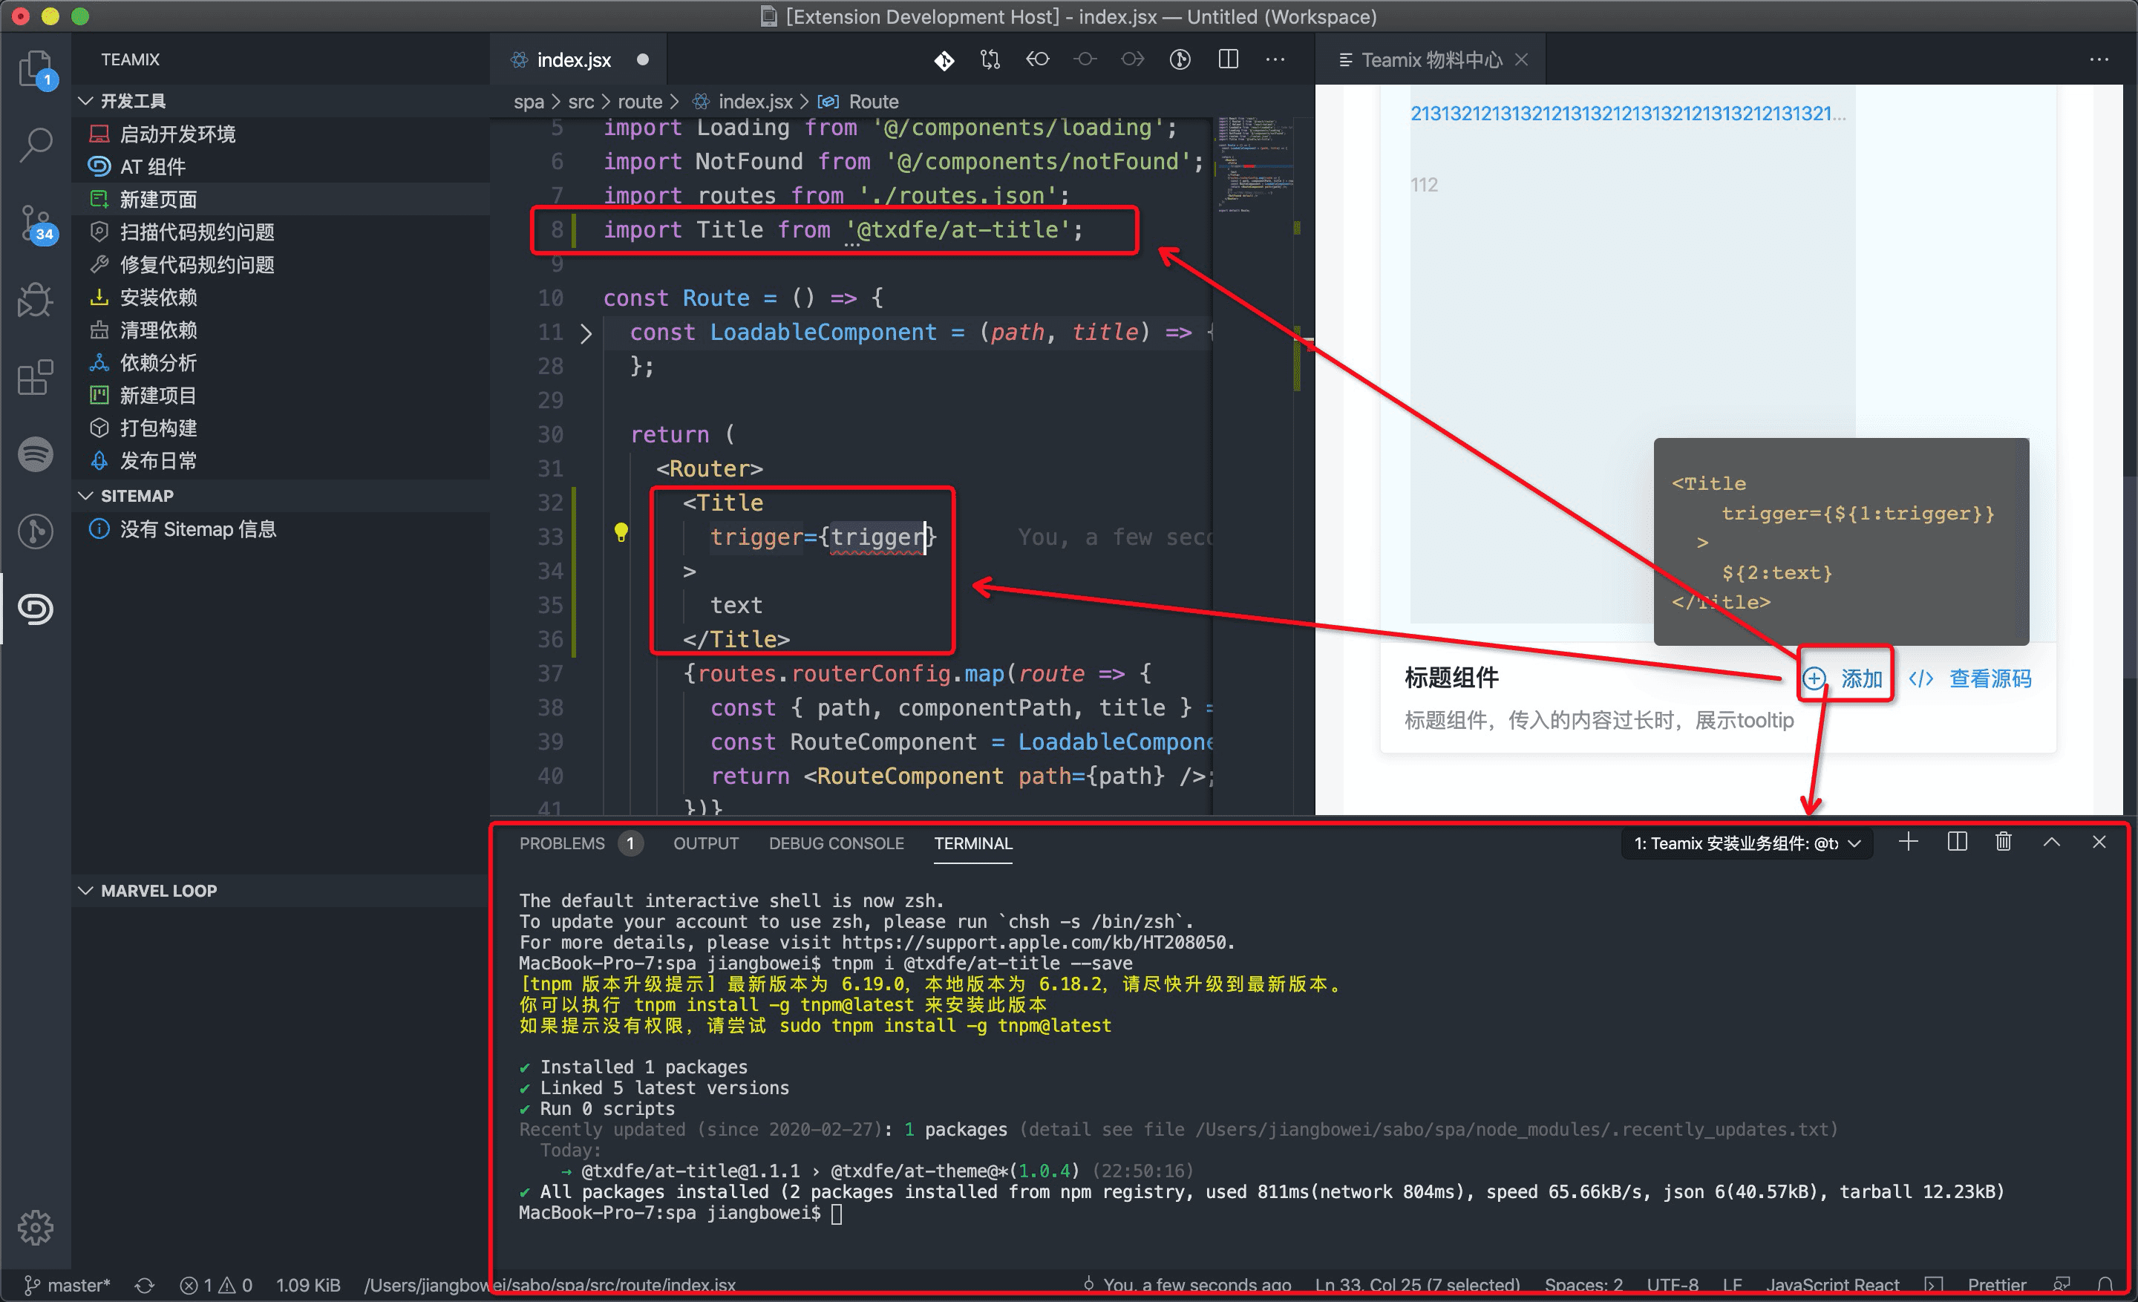2138x1302 pixels.
Task: Click the master* branch in status bar
Action: (x=68, y=1286)
